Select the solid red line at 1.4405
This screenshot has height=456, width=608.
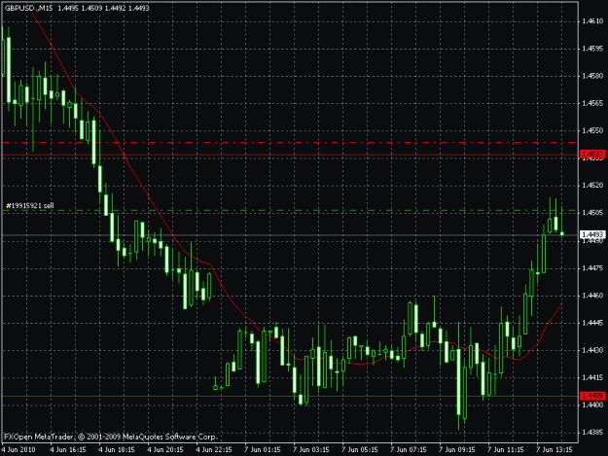tap(290, 397)
